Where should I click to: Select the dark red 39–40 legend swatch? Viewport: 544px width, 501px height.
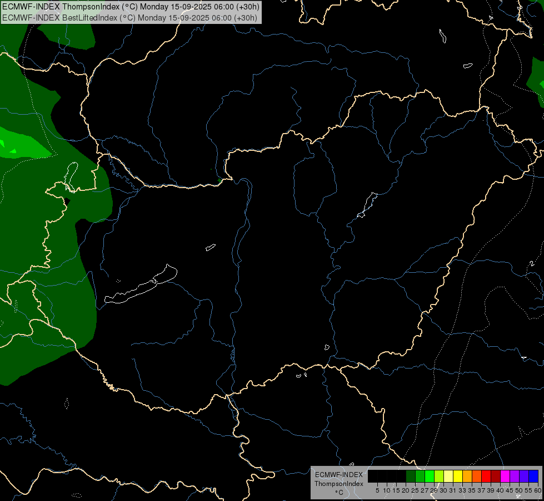(496, 476)
